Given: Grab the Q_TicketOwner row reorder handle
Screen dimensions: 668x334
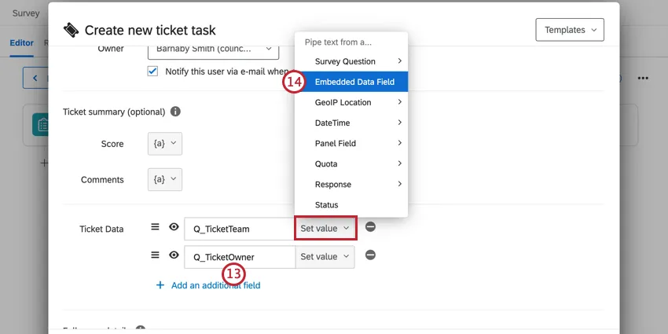Looking at the screenshot, I should 156,255.
